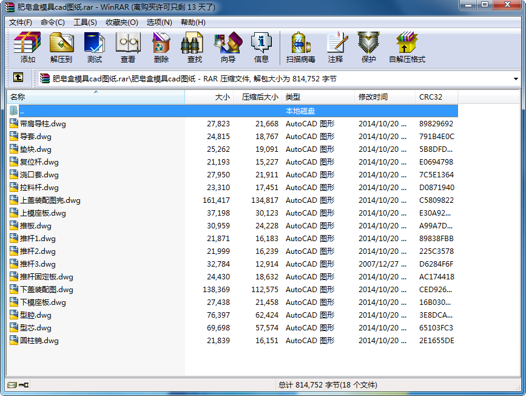Click the drive icon in status bar

pyautogui.click(x=12, y=385)
